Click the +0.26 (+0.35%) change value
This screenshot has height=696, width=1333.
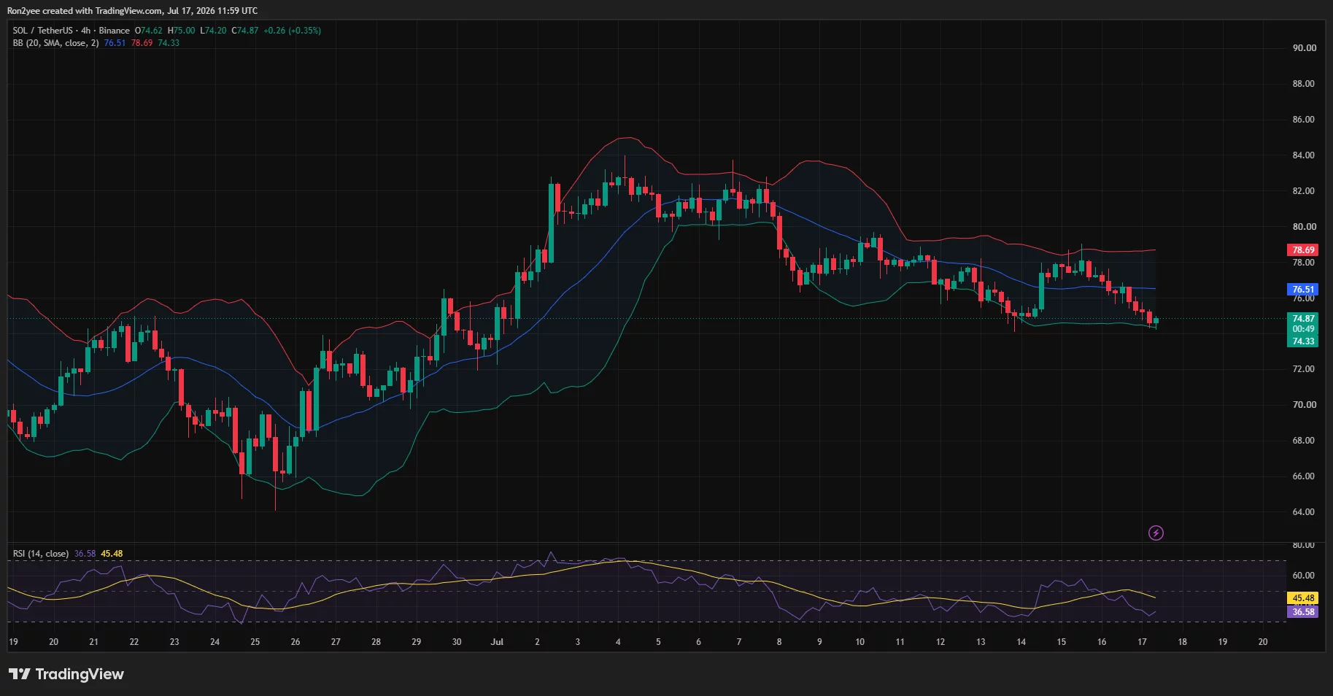[x=292, y=31]
